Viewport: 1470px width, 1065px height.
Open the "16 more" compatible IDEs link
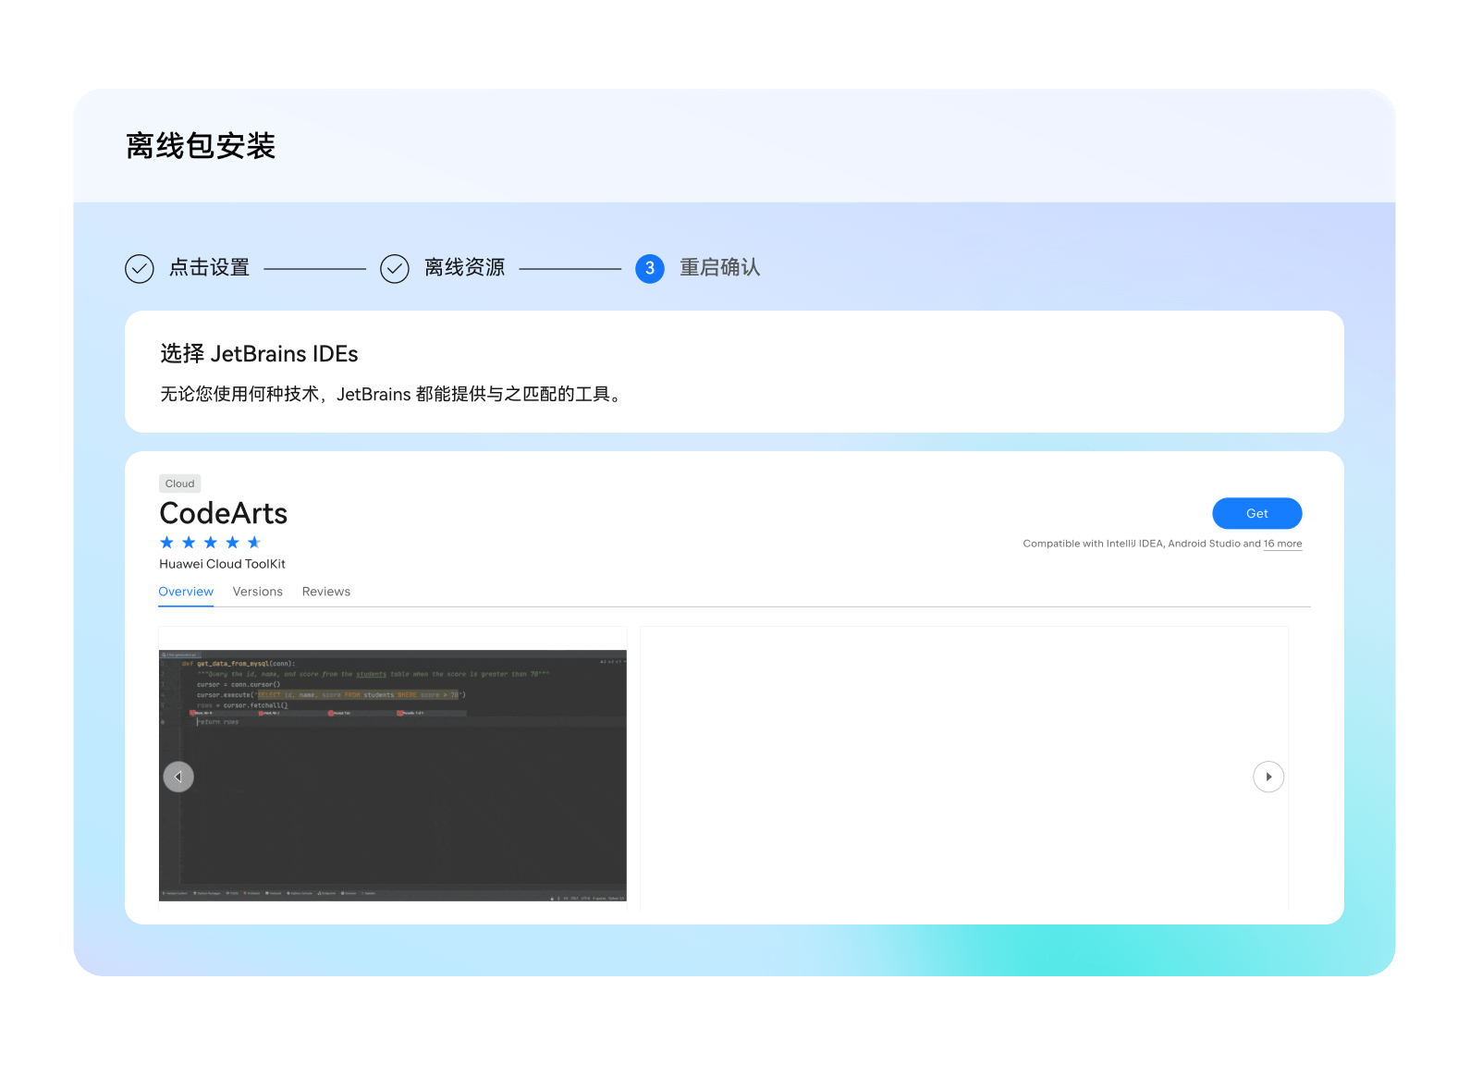click(1282, 544)
